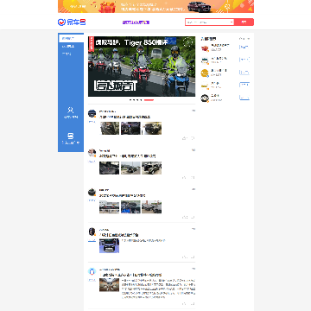Click the red search button
The width and height of the screenshot is (311, 311).
[244, 22]
